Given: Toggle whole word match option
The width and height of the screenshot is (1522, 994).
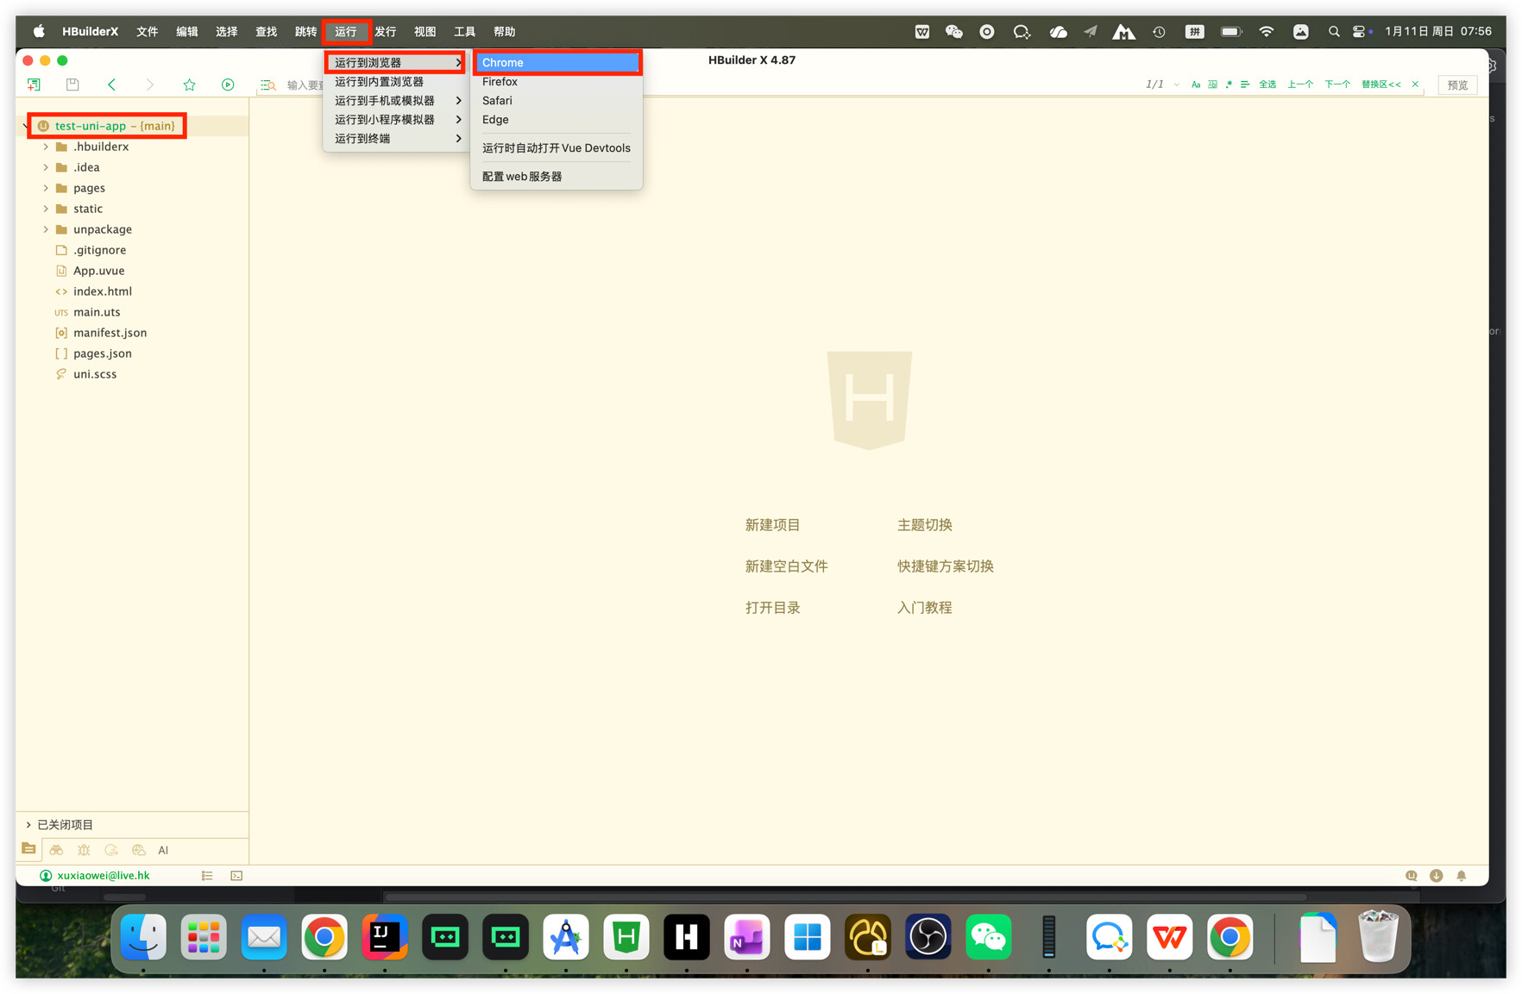Looking at the screenshot, I should pyautogui.click(x=1212, y=84).
